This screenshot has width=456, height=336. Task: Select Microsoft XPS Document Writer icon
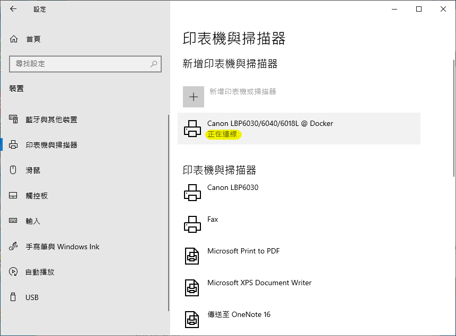tap(192, 287)
